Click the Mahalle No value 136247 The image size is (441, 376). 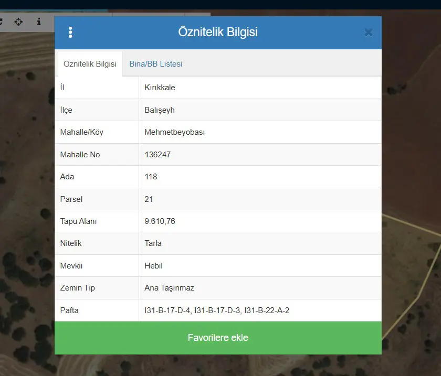(x=157, y=155)
